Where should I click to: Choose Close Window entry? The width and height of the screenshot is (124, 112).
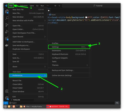click(28, 92)
